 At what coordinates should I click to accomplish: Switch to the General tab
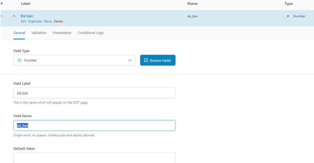19,33
